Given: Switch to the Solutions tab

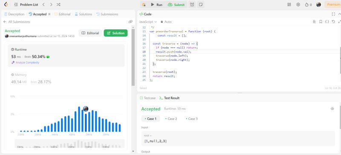Looking at the screenshot, I should point(84,14).
